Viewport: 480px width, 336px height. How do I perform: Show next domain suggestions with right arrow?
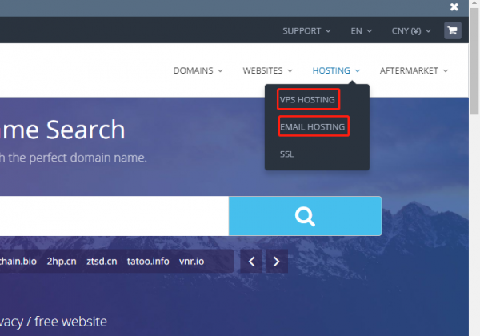pos(276,261)
